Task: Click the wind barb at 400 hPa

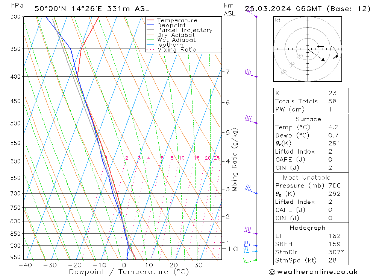Action: click(250, 73)
